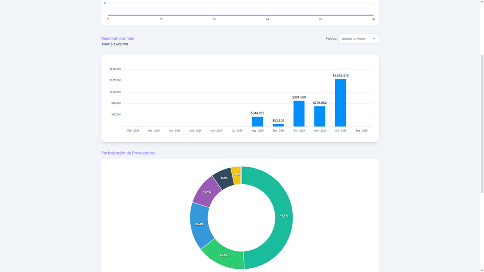Viewport: 484px width, 272px height.
Task: Open the Período dropdown showing Últimos 12 meses
Action: (x=354, y=39)
